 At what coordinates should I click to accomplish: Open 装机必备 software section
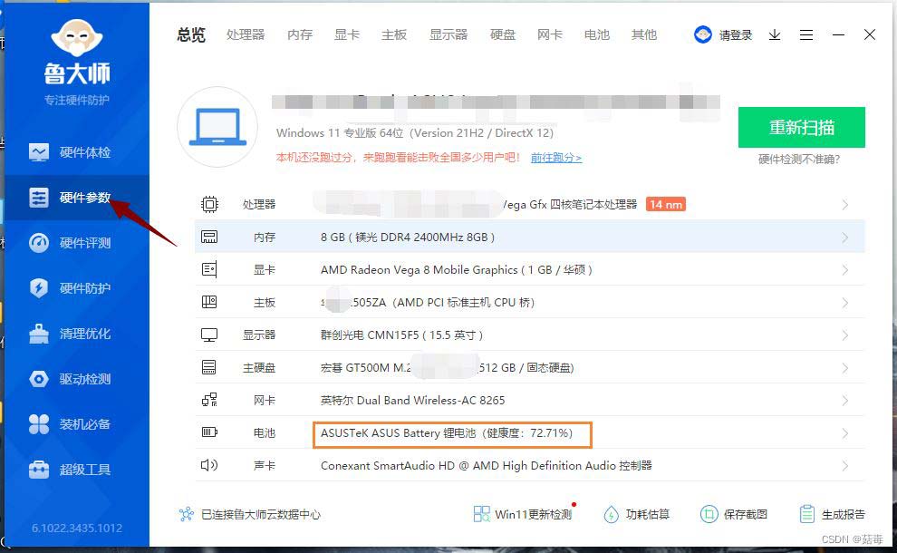[x=69, y=424]
